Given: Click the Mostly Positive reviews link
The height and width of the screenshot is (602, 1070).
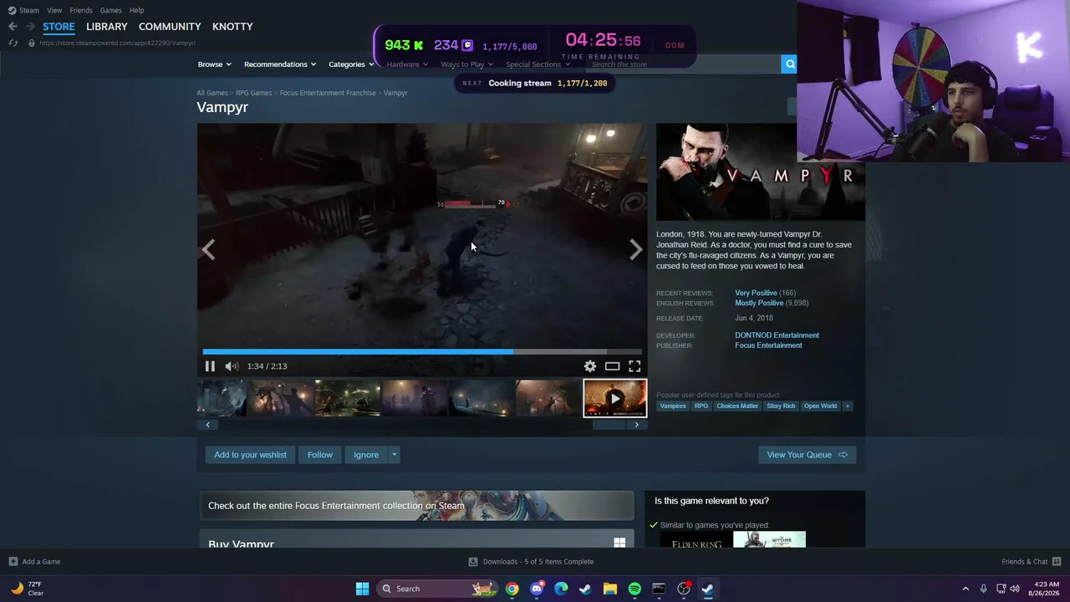Looking at the screenshot, I should click(x=759, y=304).
